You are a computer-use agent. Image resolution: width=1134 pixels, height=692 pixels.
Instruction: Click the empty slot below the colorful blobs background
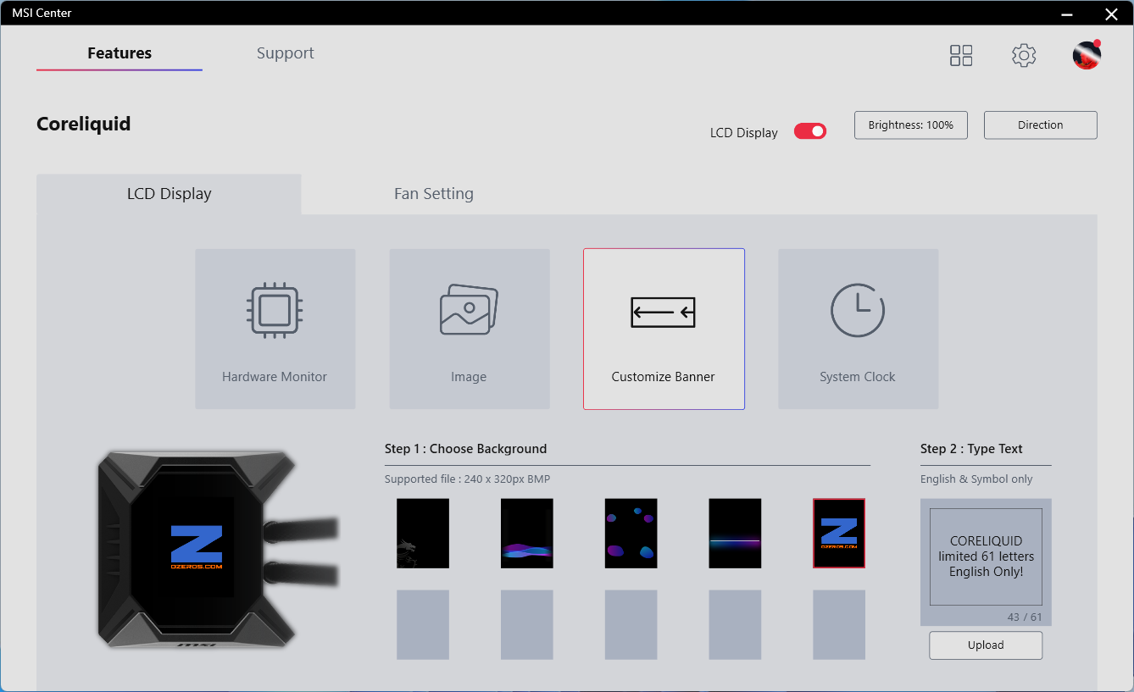pyautogui.click(x=631, y=625)
